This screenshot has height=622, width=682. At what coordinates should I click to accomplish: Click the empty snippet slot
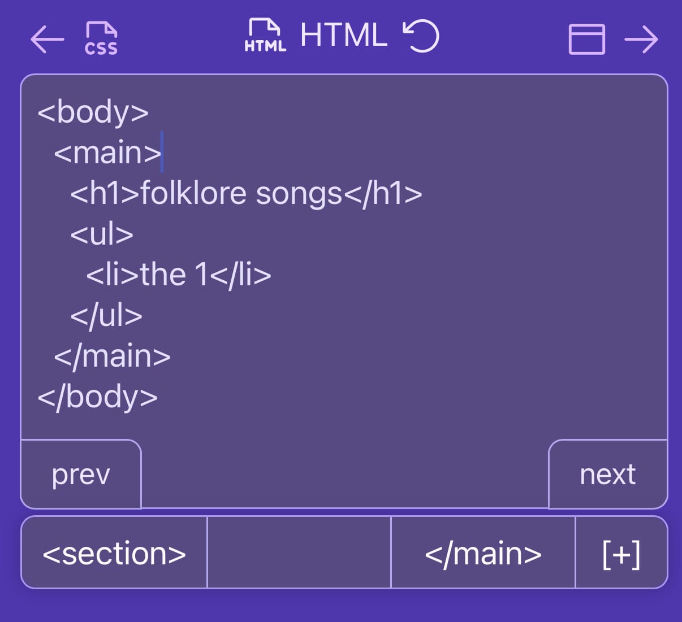pos(299,553)
